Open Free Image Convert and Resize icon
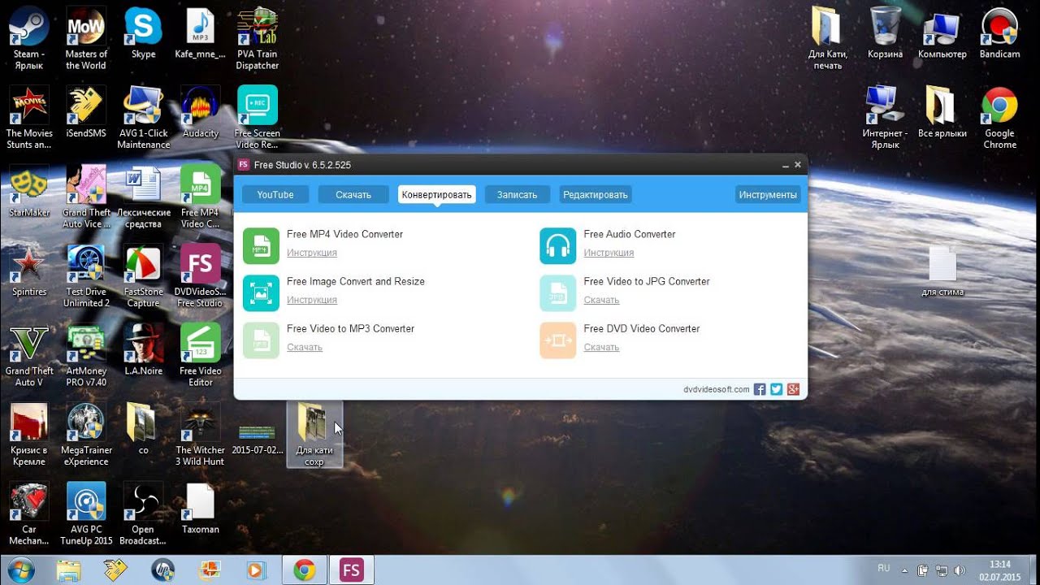Viewport: 1040px width, 585px height. 261,293
